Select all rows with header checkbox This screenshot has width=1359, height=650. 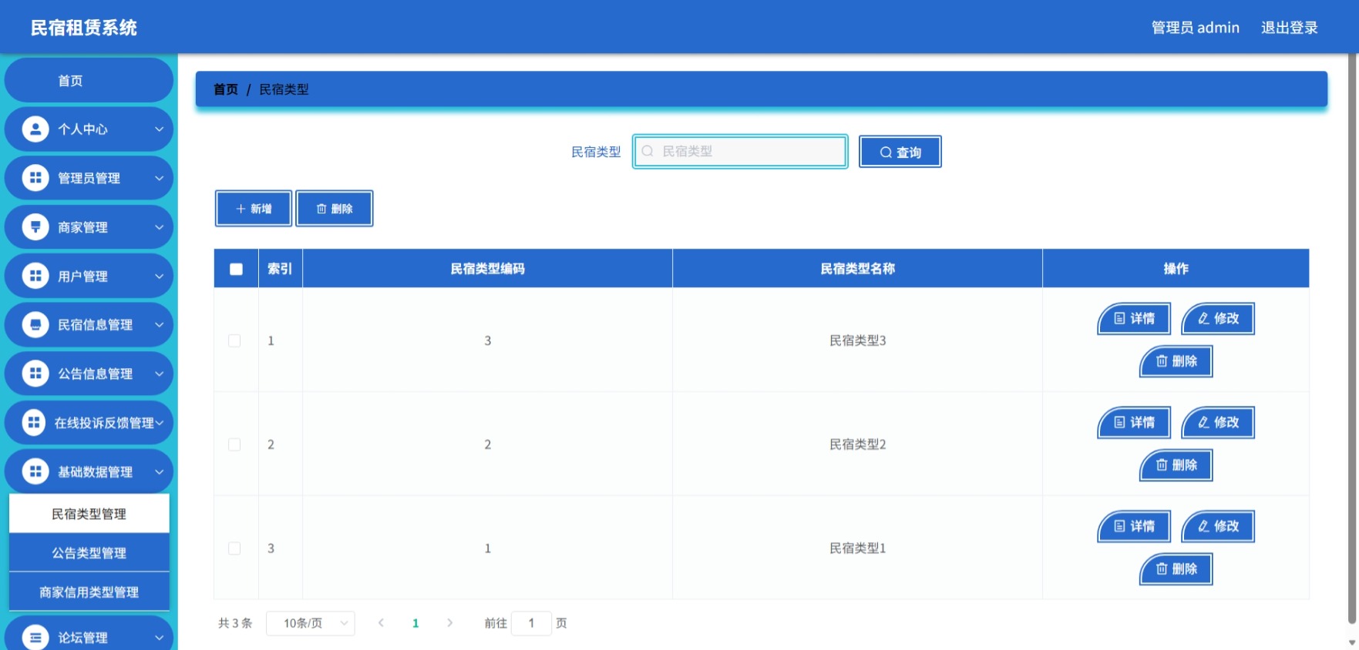(x=236, y=269)
